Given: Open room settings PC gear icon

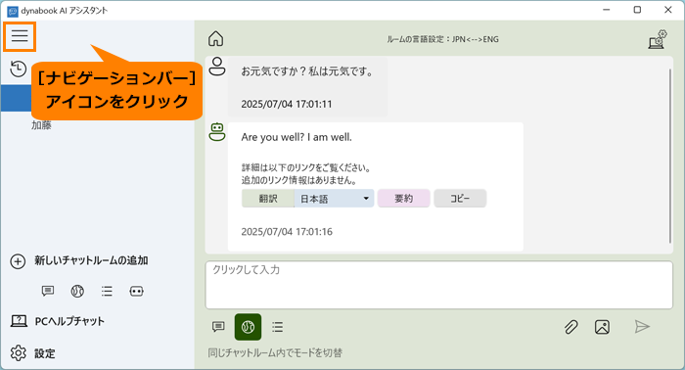Looking at the screenshot, I should pyautogui.click(x=658, y=39).
